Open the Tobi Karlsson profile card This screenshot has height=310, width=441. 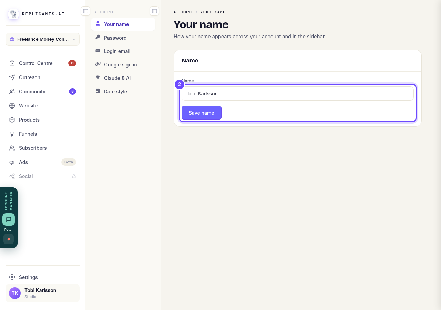click(42, 293)
